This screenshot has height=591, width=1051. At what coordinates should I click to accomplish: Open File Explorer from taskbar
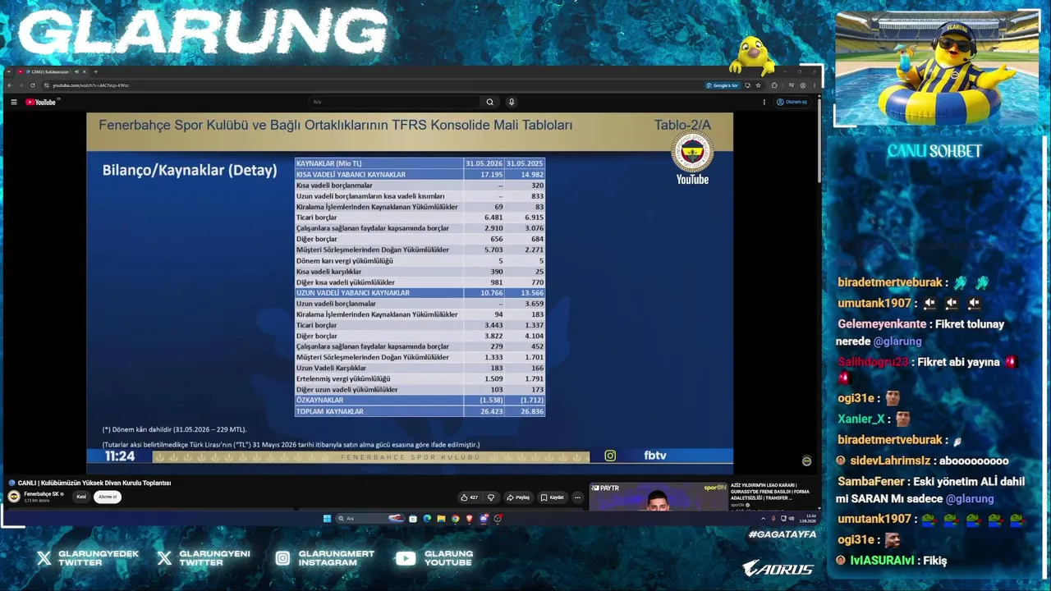click(x=442, y=519)
